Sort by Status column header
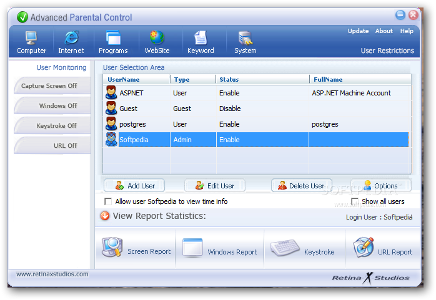Screen dimensions: 436x300 (229, 80)
